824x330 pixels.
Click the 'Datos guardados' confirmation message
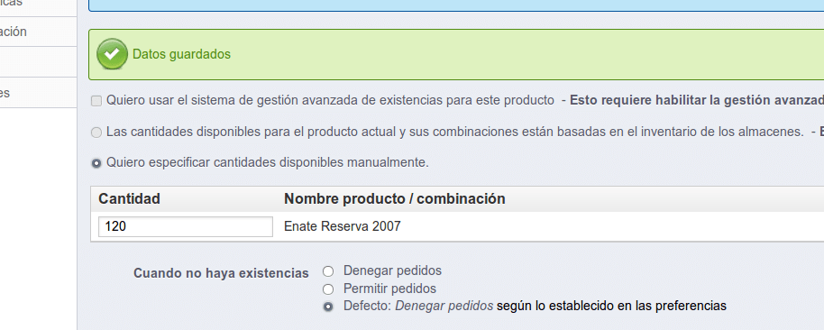[x=181, y=54]
